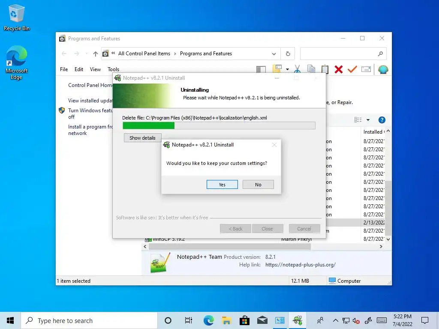Screen dimensions: 439x329
Task: Click No in the uninstall confirmation dialog
Action: [258, 184]
